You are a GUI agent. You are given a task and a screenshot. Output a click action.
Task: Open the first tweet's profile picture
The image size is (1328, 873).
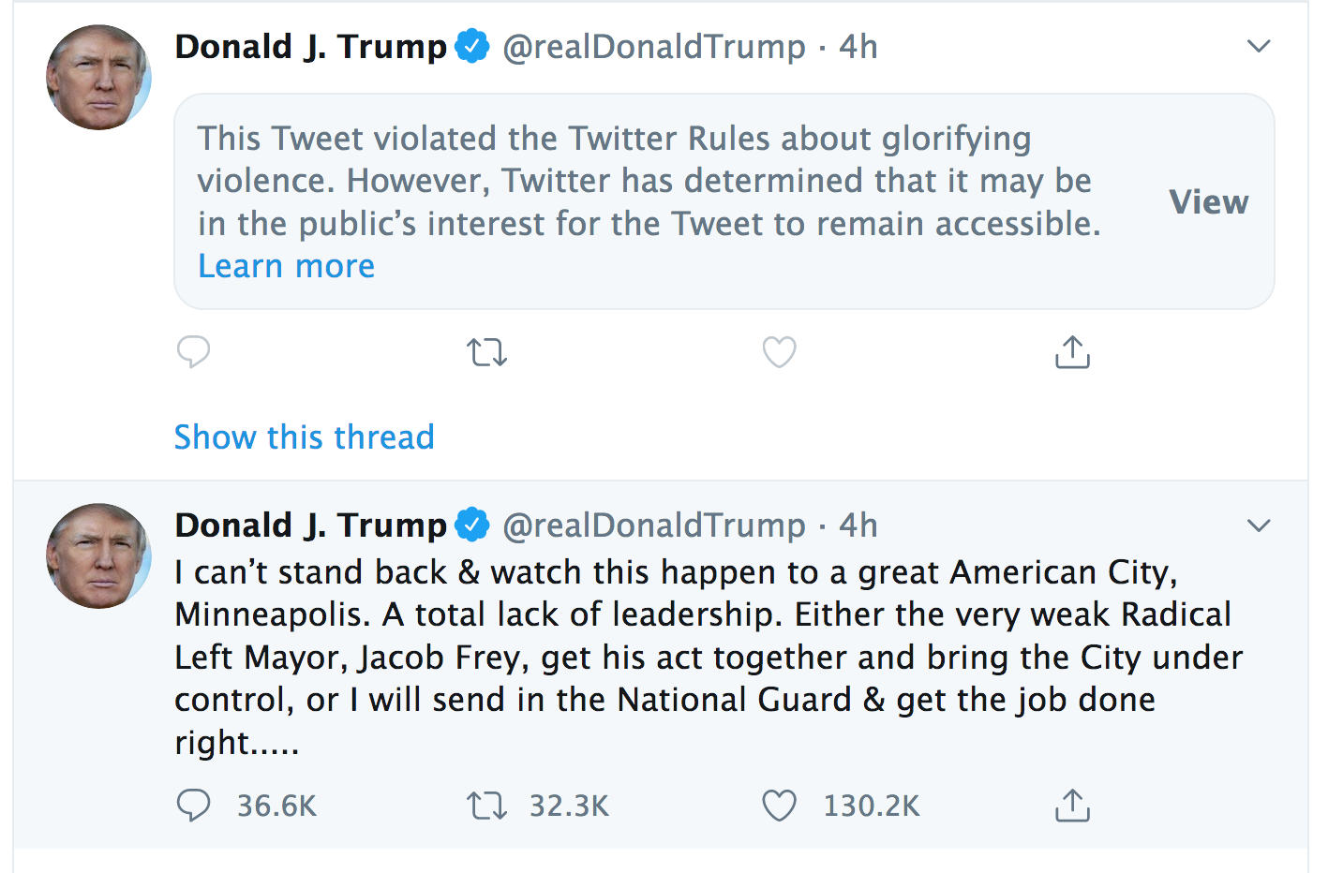[x=98, y=78]
